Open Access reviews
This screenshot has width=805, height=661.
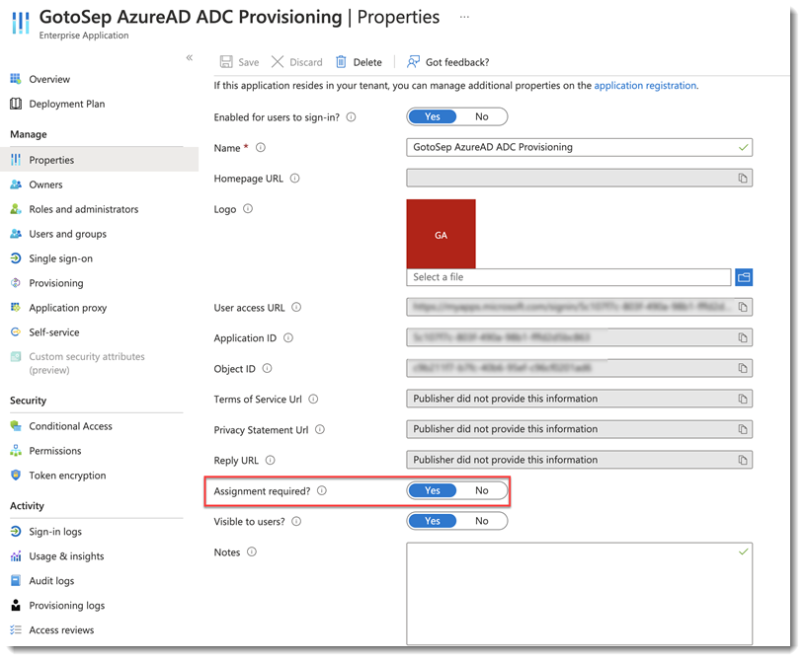(x=61, y=630)
